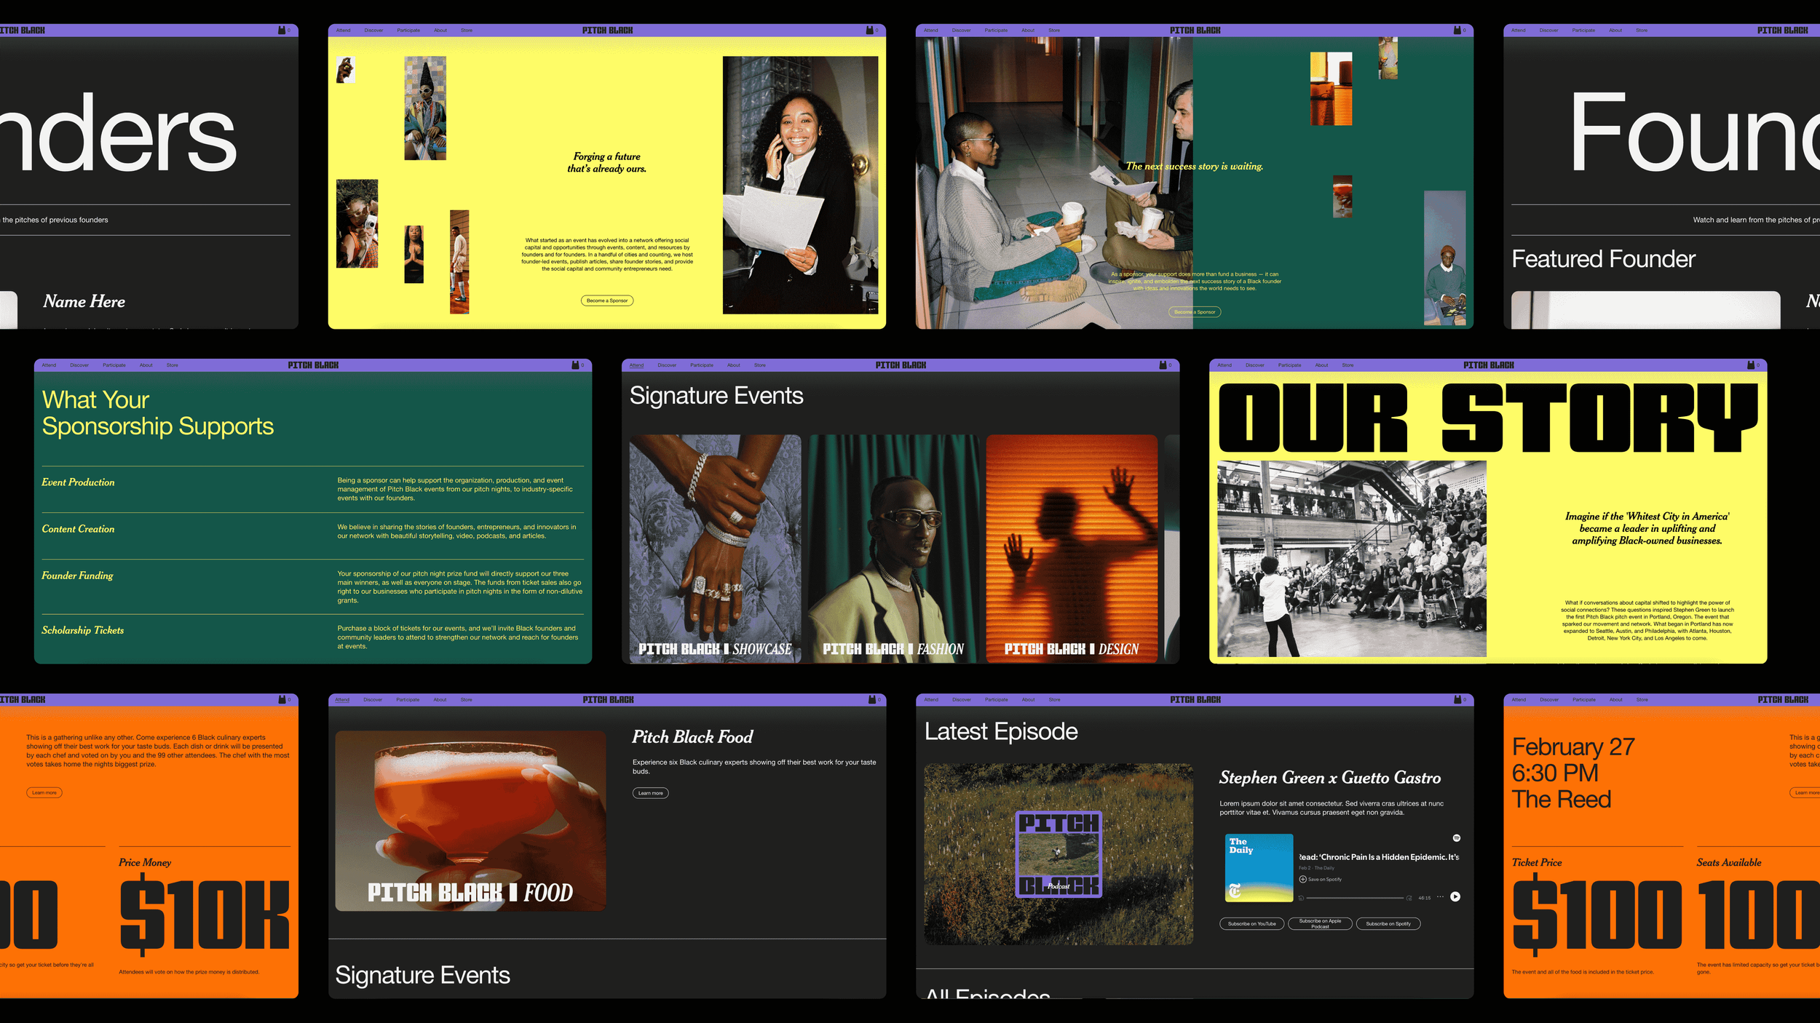Click Subscribe on YouTube
Viewport: 1820px width, 1023px height.
1251,924
